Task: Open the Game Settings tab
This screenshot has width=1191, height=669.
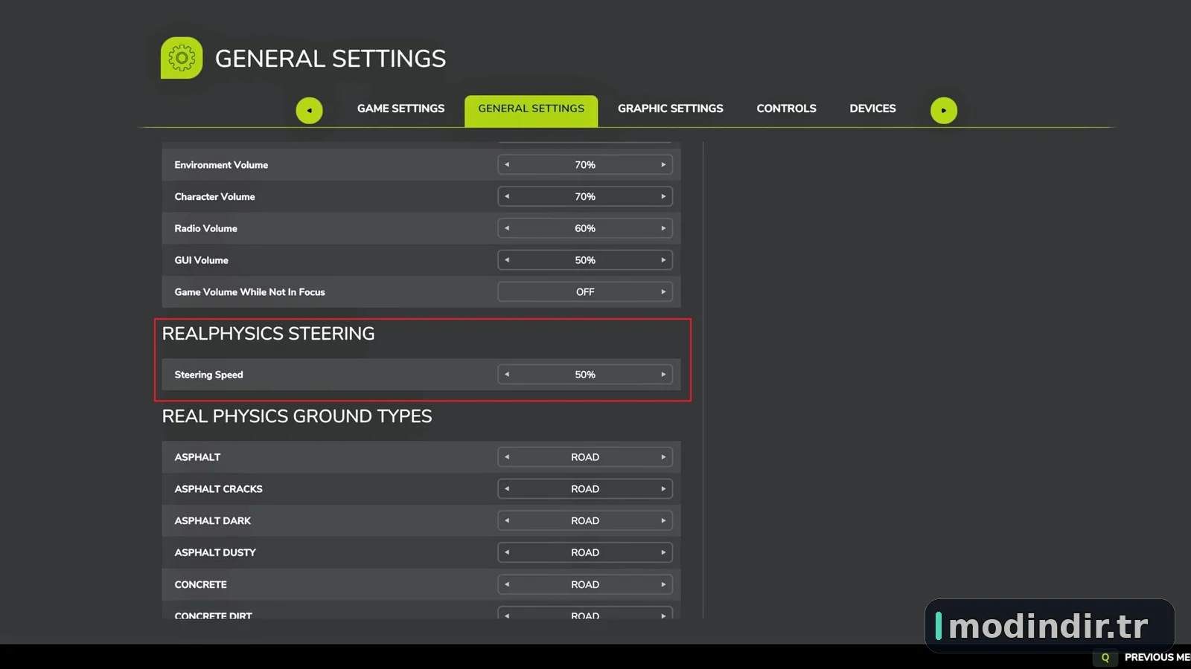Action: pos(400,109)
